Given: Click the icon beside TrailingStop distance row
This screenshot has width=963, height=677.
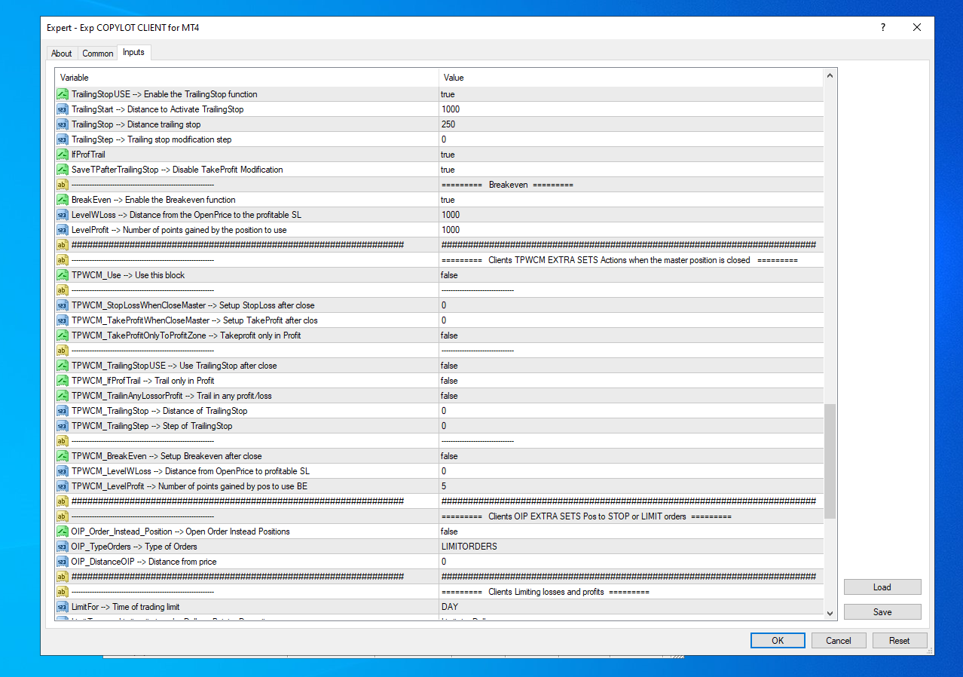Looking at the screenshot, I should pos(63,124).
